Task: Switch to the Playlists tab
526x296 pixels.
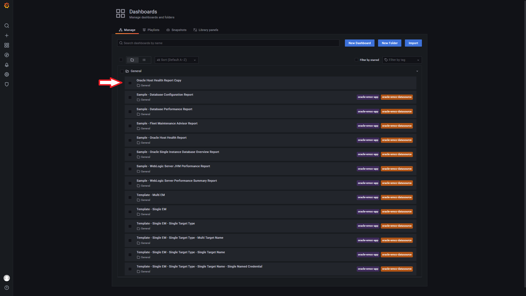Action: [x=151, y=30]
